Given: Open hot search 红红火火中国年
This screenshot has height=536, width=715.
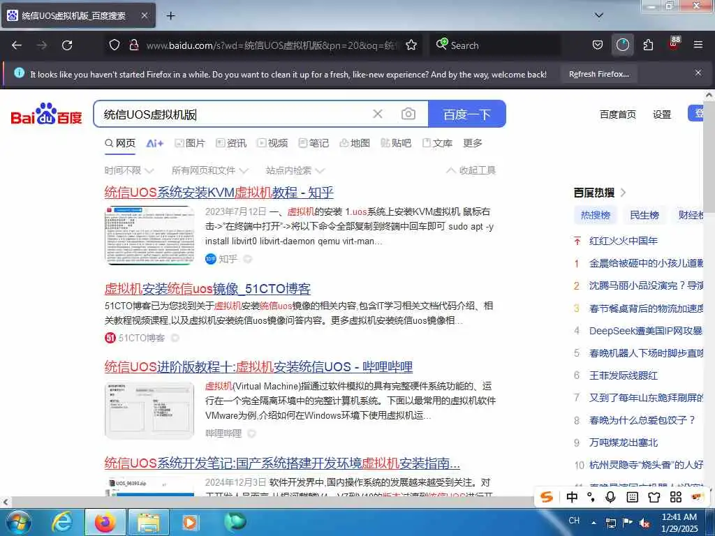Looking at the screenshot, I should pyautogui.click(x=623, y=241).
